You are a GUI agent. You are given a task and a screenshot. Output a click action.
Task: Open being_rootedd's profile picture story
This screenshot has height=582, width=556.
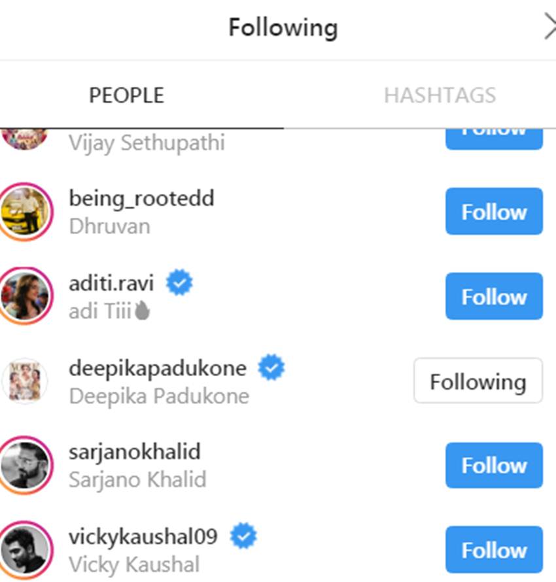point(26,212)
